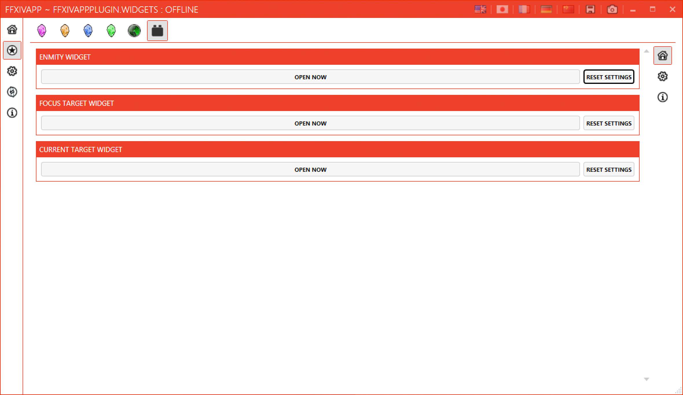
Task: Switch language with the China flag
Action: (x=568, y=10)
